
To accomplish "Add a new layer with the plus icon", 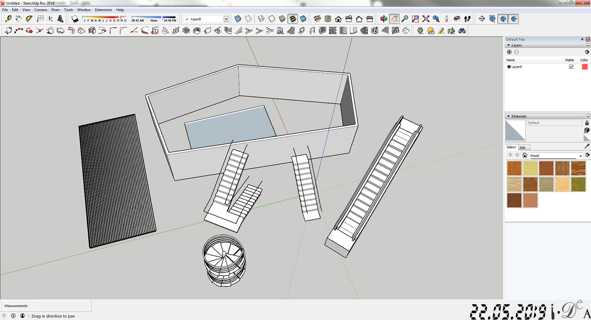I will 509,52.
